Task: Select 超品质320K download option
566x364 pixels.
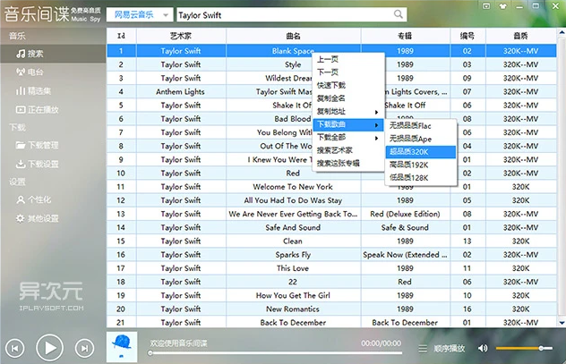Action: tap(421, 152)
